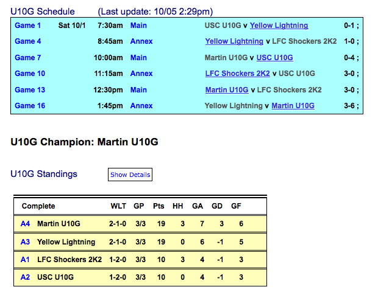Viewport: 378px width, 298px height.
Task: Click the Pts column header
Action: pyautogui.click(x=159, y=206)
